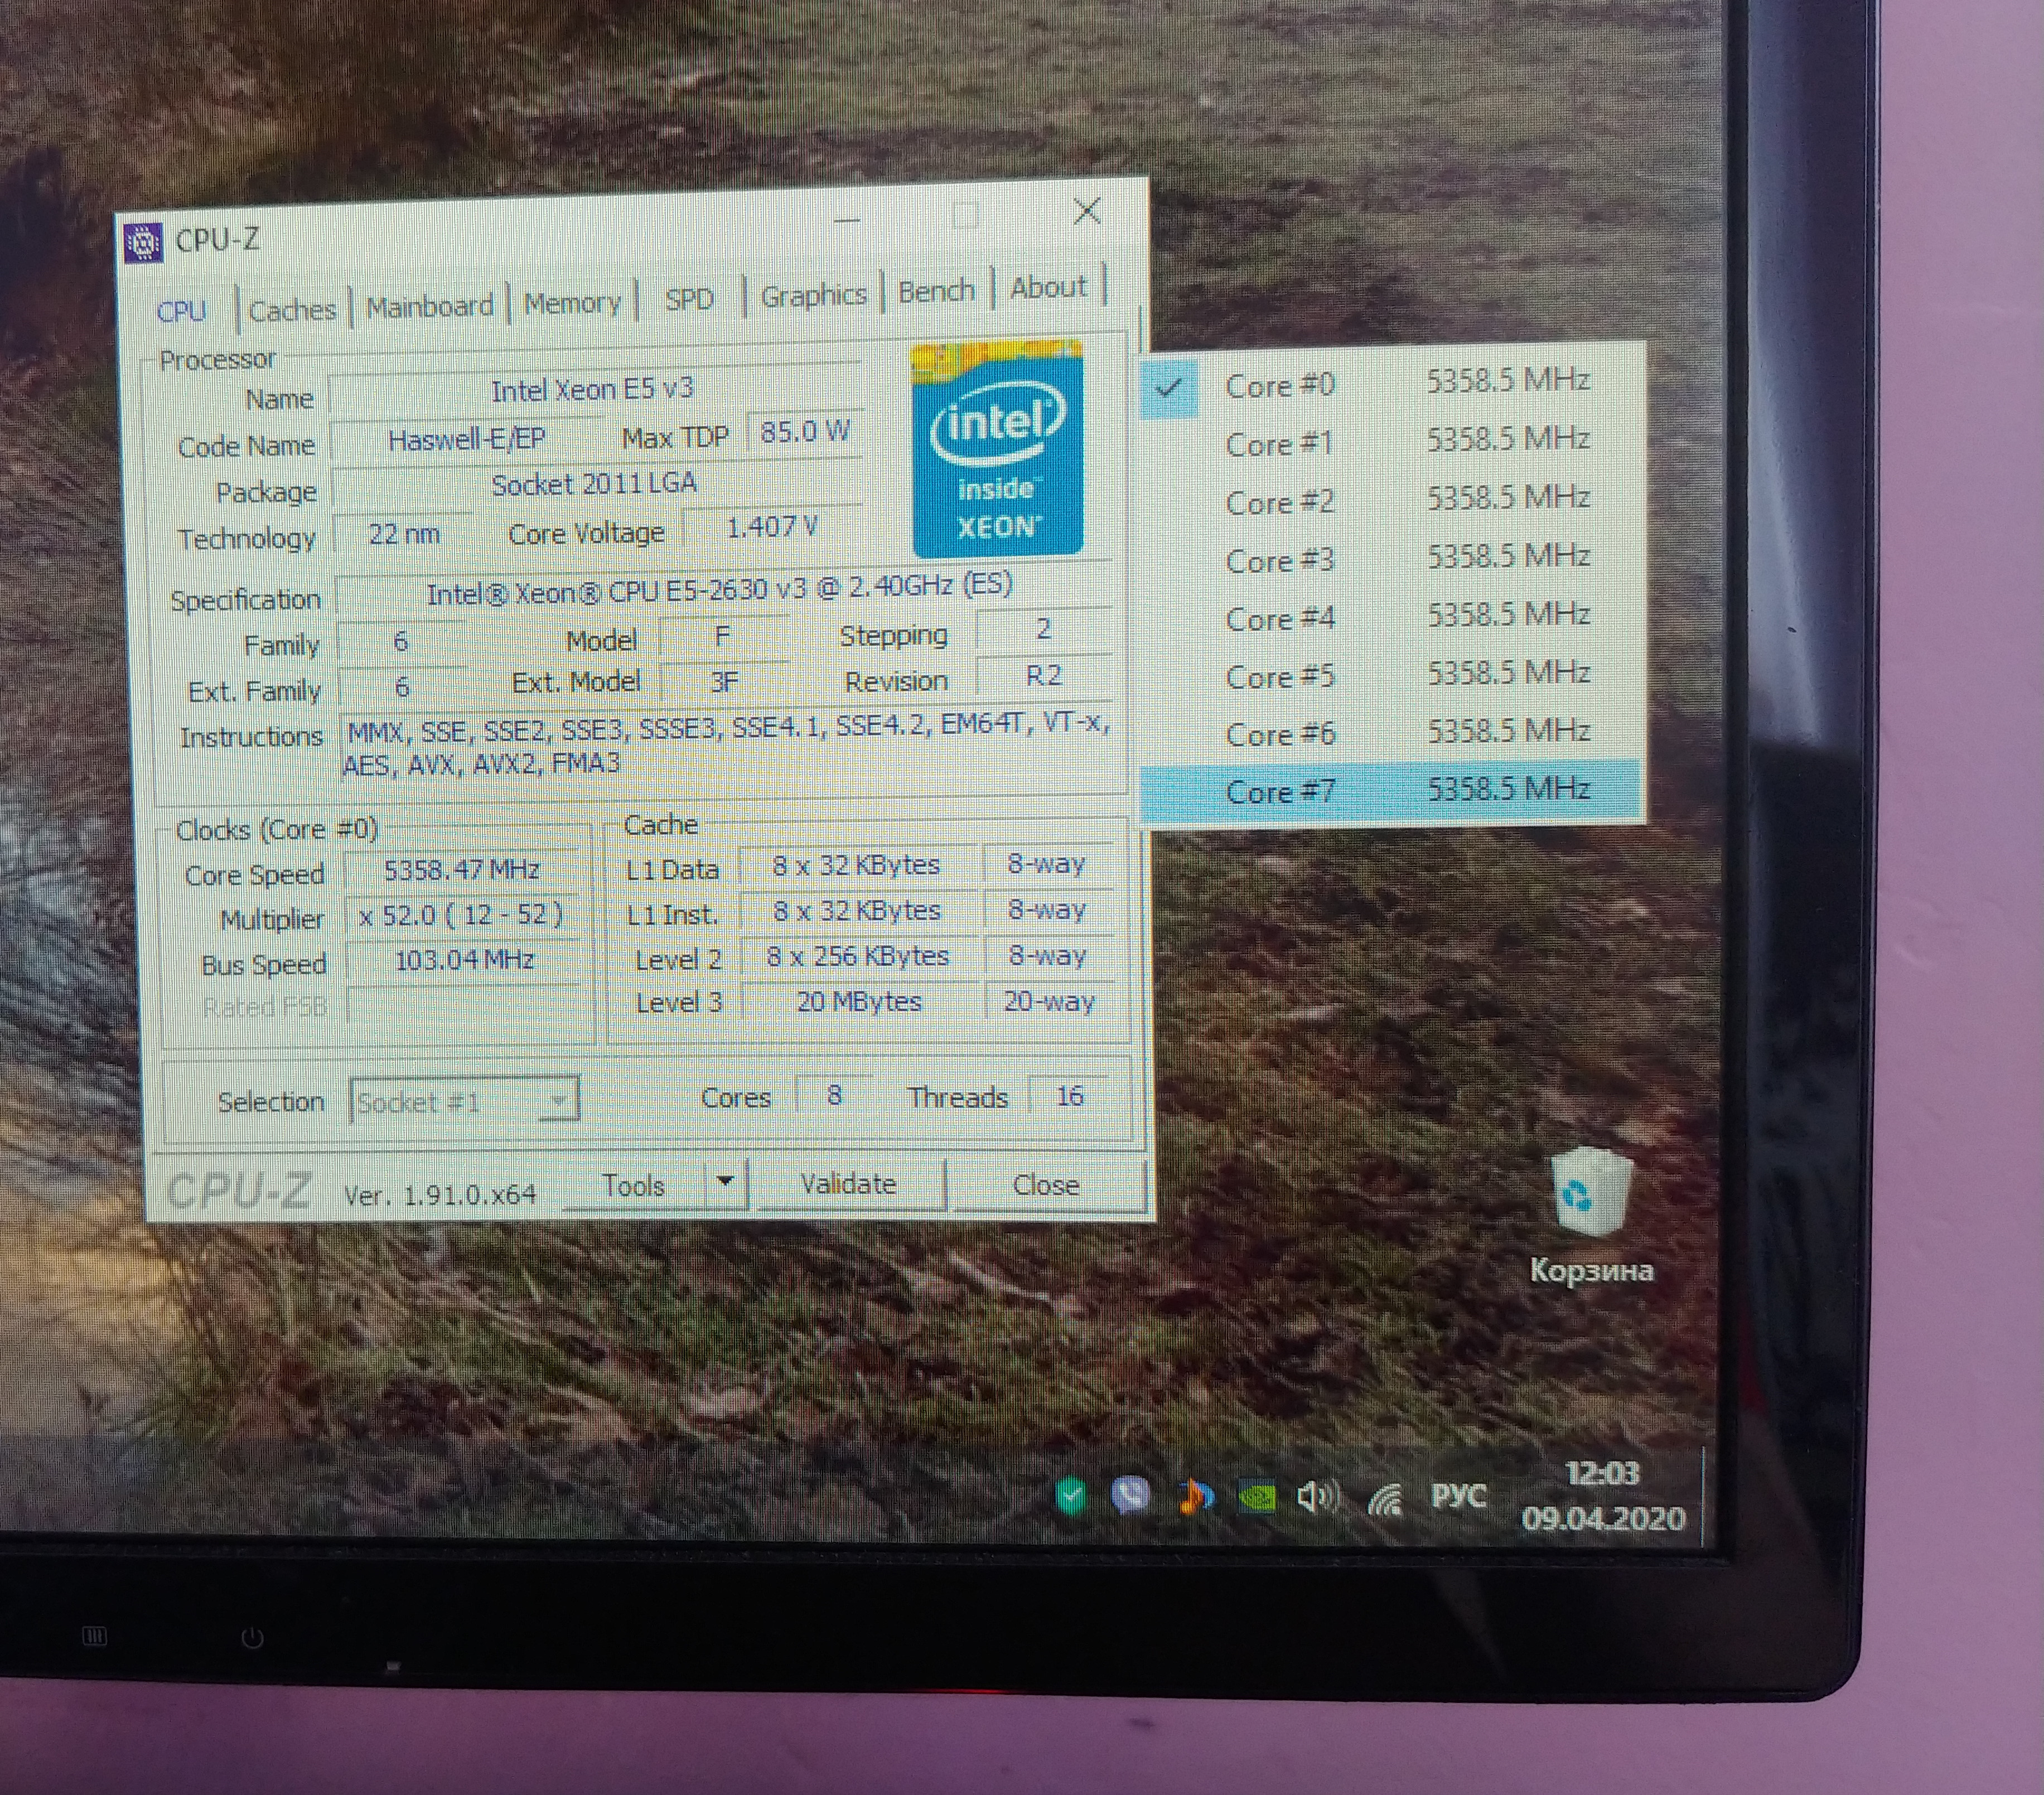Open the Memory tab

572,302
